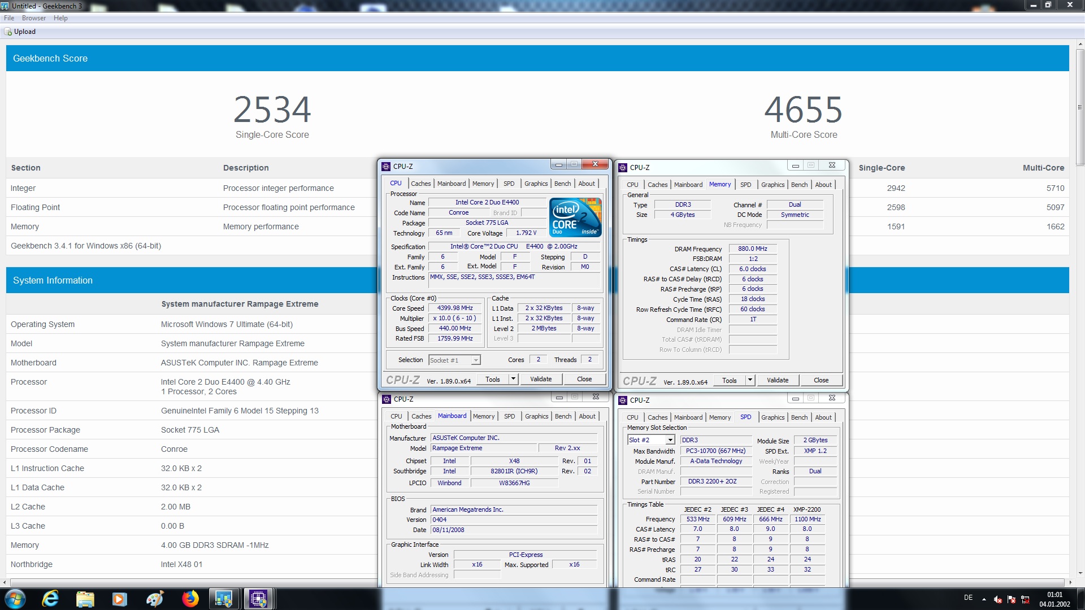Open Windows Explorer folder icon in taskbar
This screenshot has width=1085, height=610.
point(85,599)
